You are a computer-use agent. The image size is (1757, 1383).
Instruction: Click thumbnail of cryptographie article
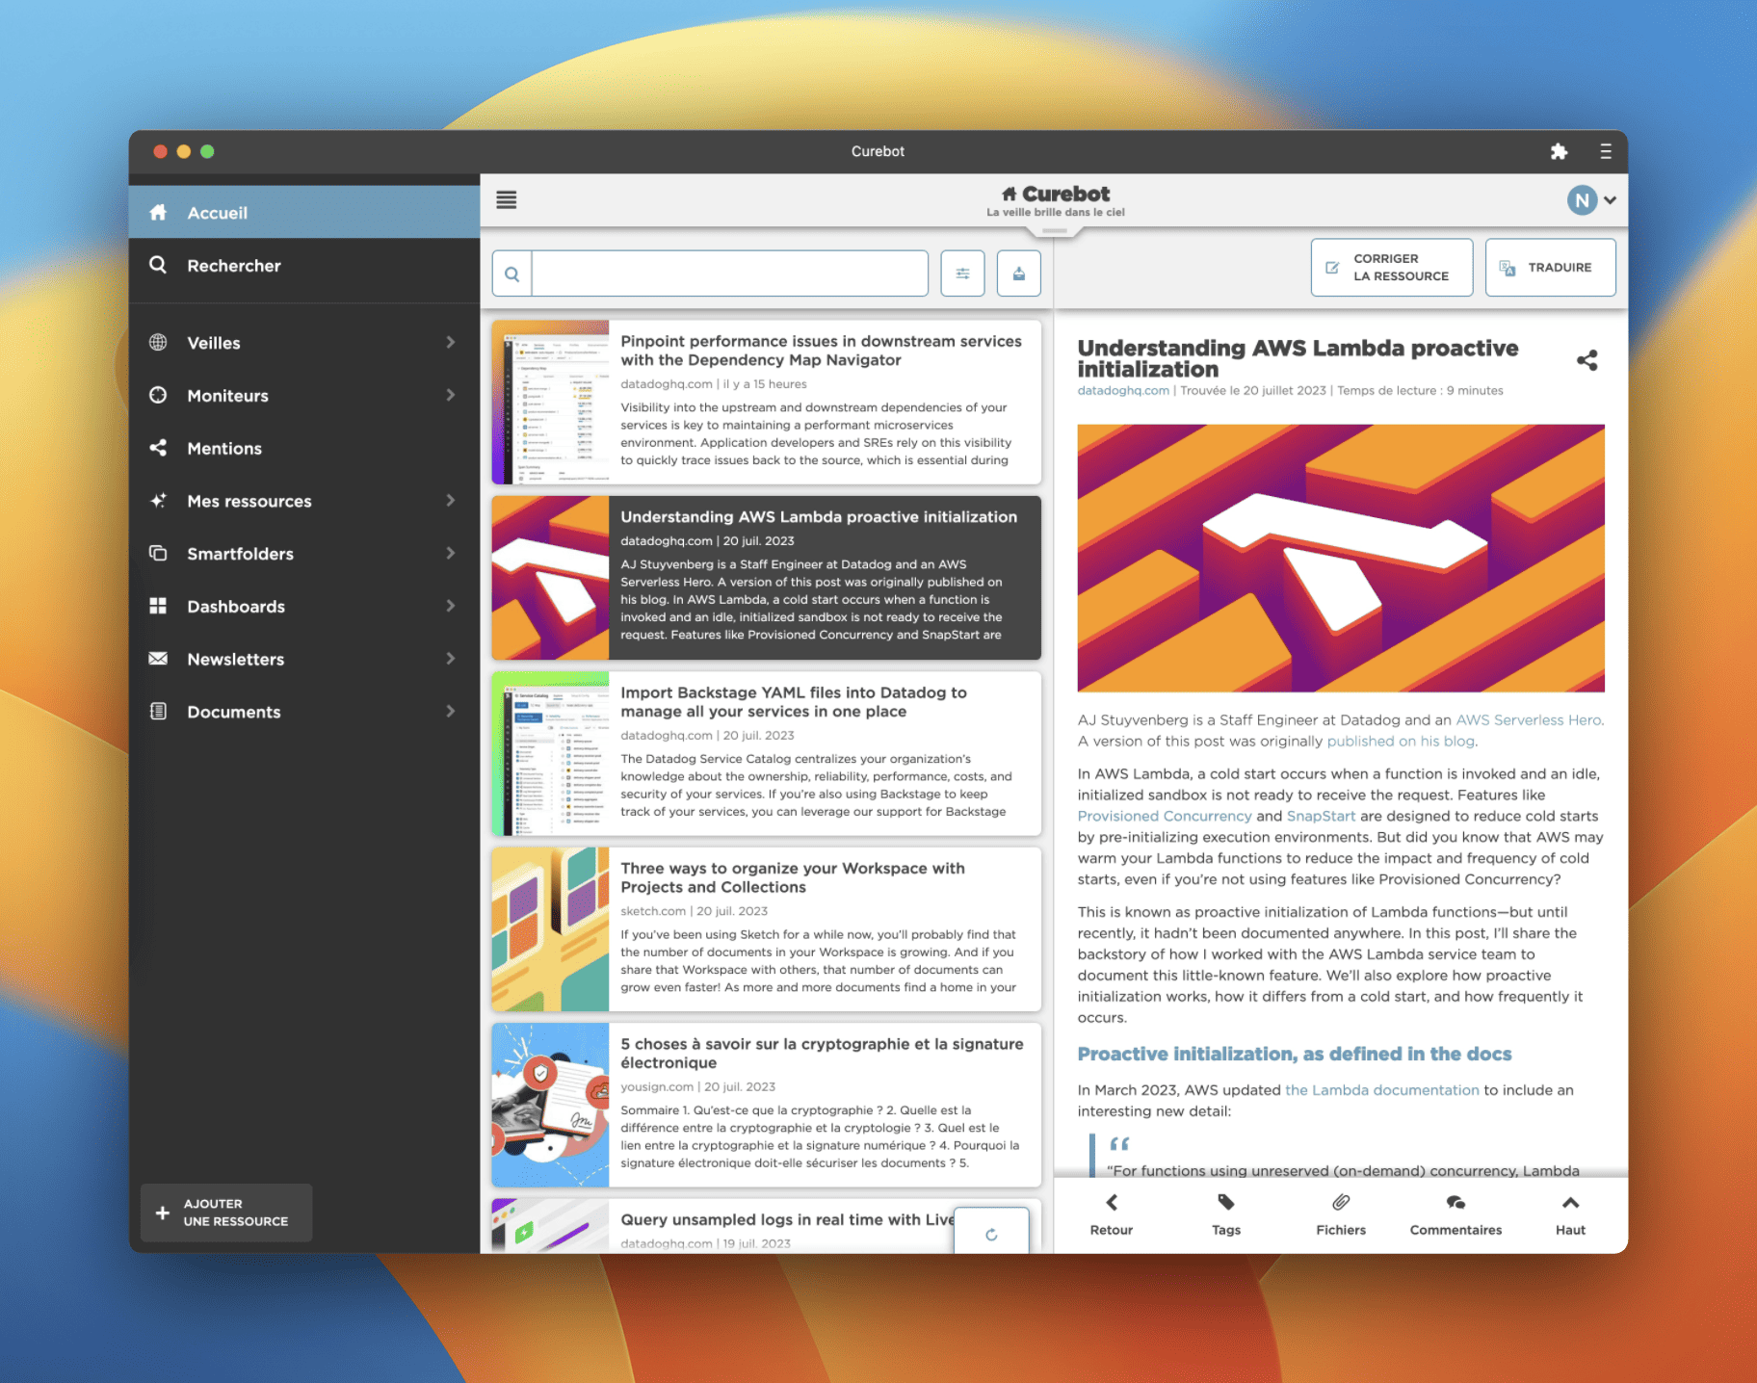click(550, 1105)
